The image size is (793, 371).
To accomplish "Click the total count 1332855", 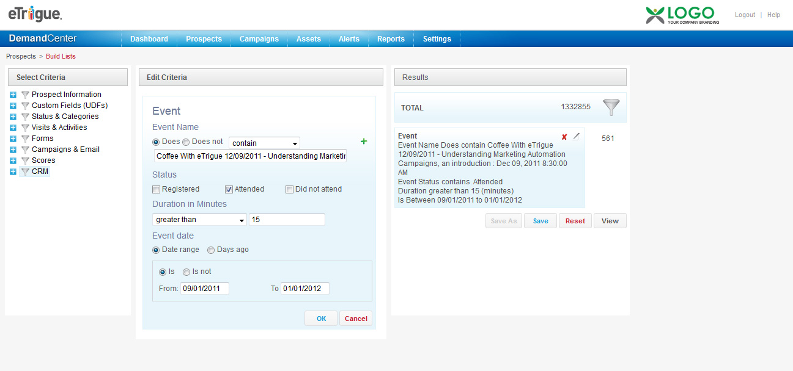I will coord(576,107).
